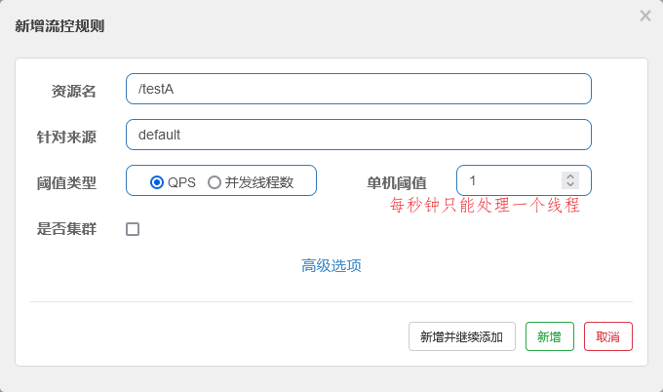
Task: Select the 并发线程数 radio option
Action: pyautogui.click(x=214, y=181)
